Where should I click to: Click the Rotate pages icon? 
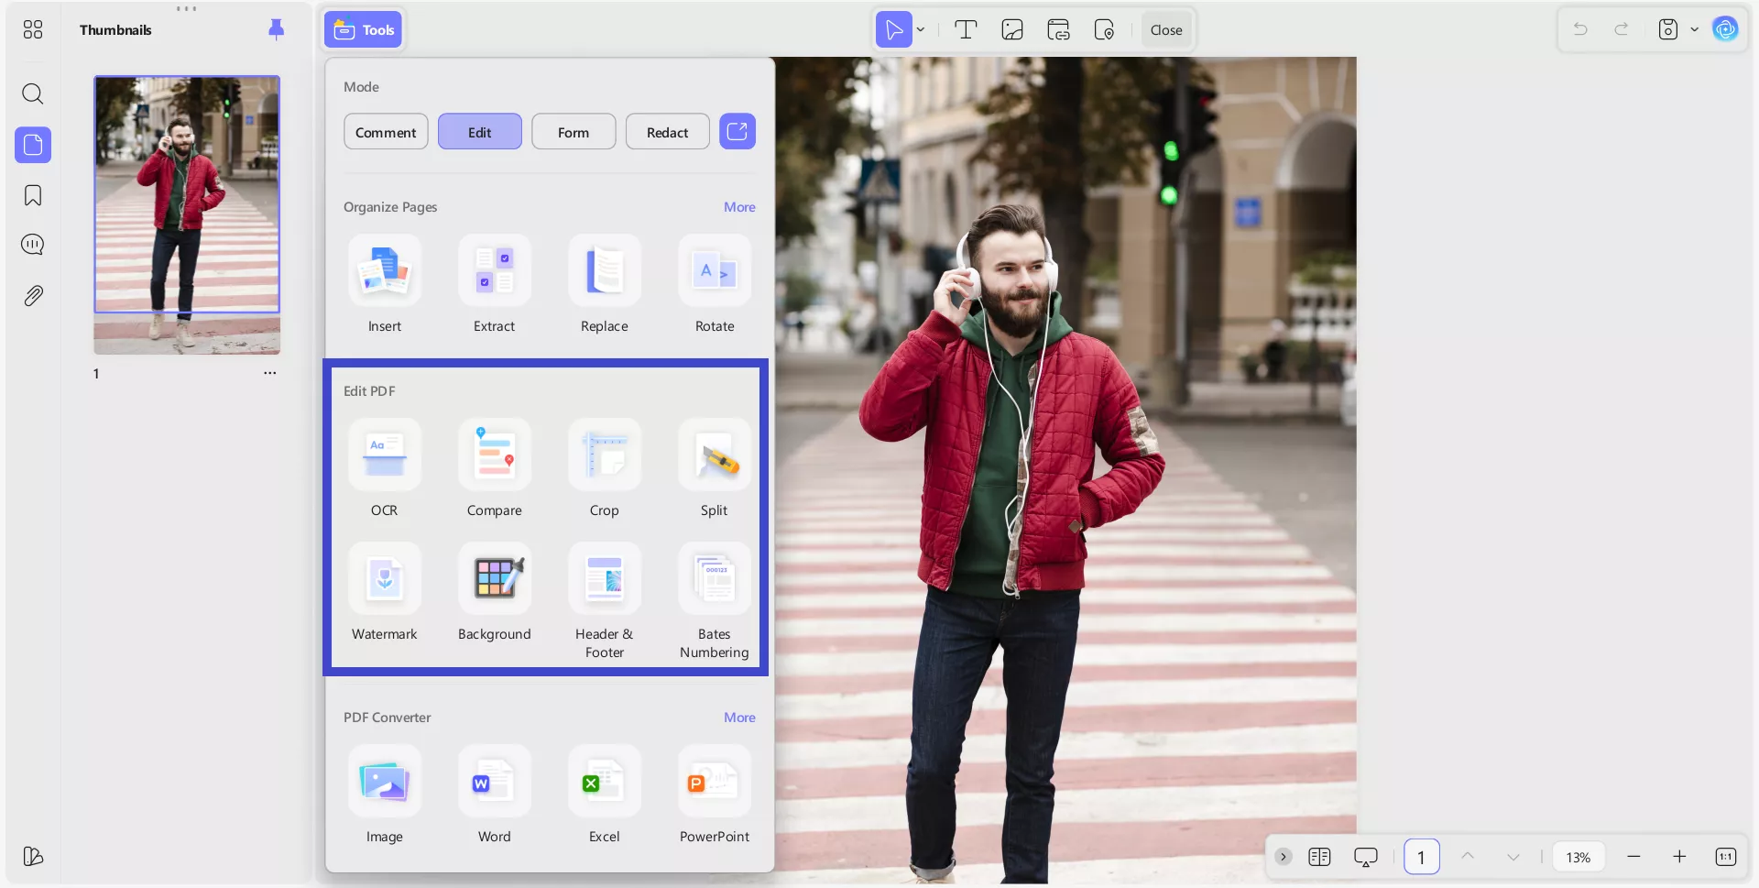(x=714, y=271)
